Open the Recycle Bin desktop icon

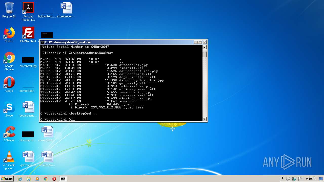[9, 10]
